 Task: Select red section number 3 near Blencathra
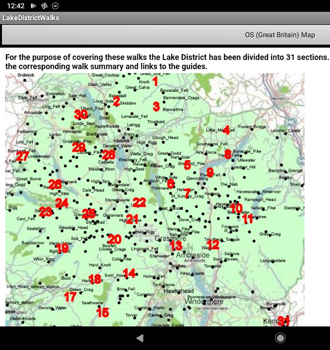coord(156,106)
